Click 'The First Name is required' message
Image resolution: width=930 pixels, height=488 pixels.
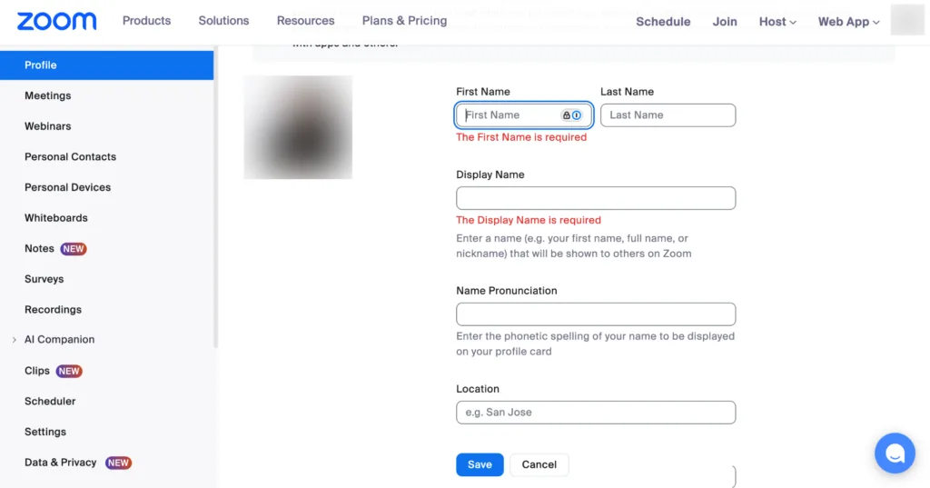[x=521, y=137]
